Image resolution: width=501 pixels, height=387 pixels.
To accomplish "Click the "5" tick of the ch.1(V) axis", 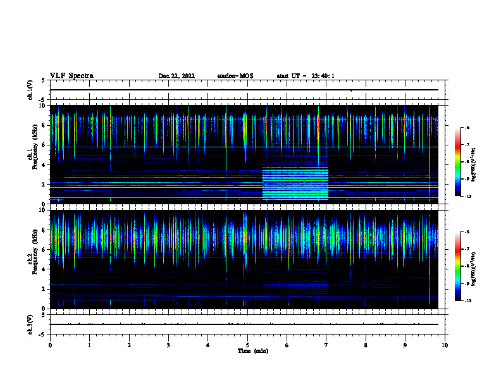I will click(x=43, y=81).
